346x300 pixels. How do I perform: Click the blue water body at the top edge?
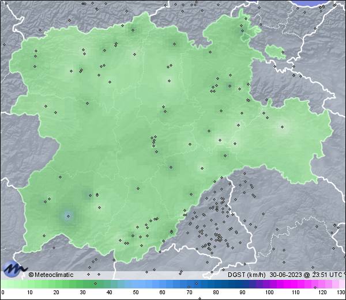tap(312, 2)
